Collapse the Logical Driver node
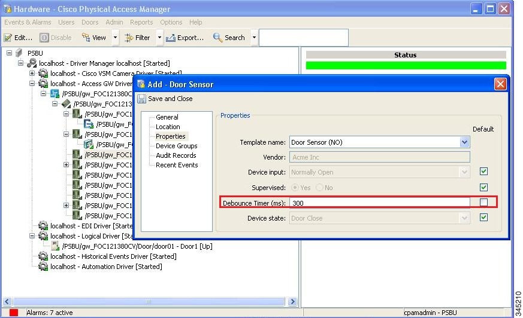This screenshot has width=523, height=318. tap(32, 236)
